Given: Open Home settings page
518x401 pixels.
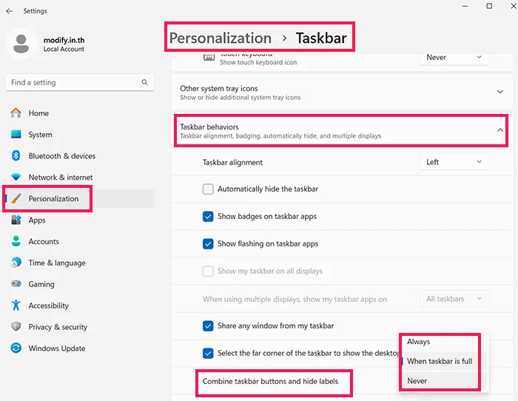Looking at the screenshot, I should click(38, 113).
